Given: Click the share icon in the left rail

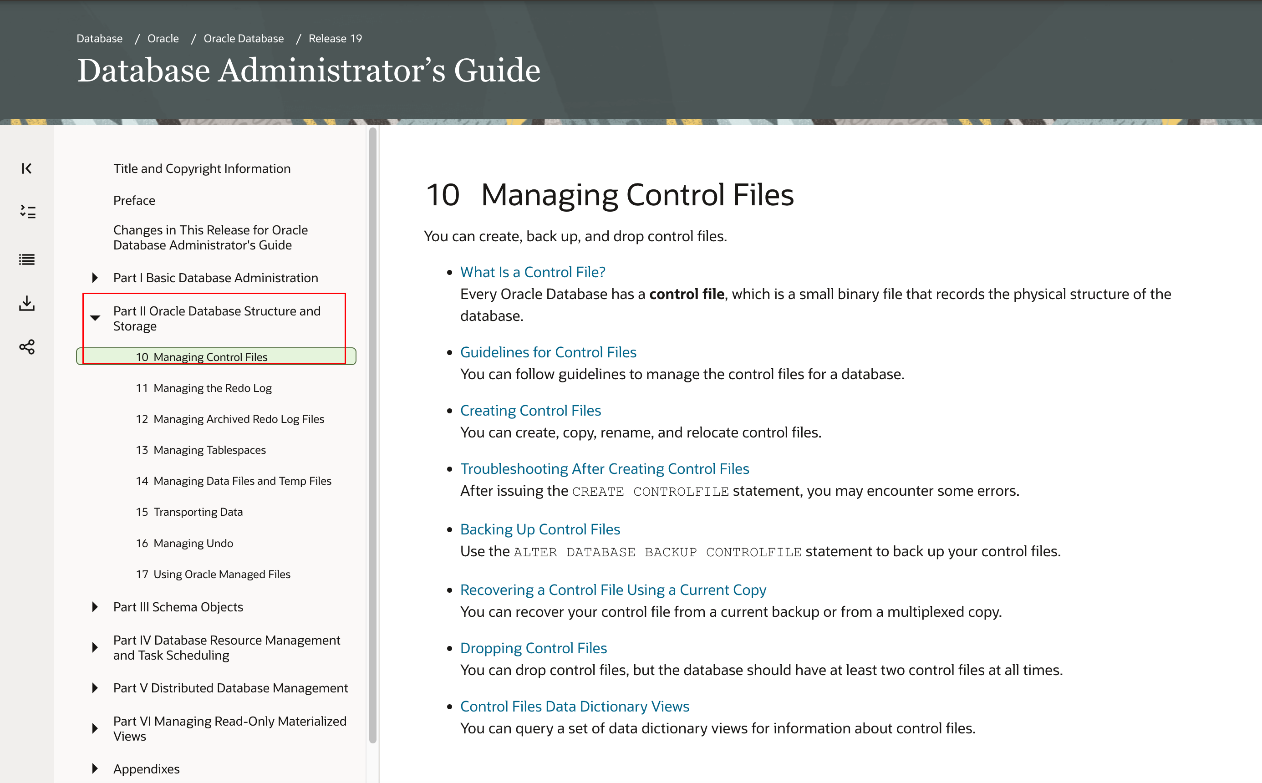Looking at the screenshot, I should 27,346.
